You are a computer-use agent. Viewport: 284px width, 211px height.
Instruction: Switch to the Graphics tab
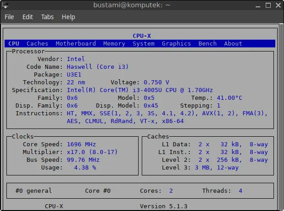pyautogui.click(x=177, y=44)
